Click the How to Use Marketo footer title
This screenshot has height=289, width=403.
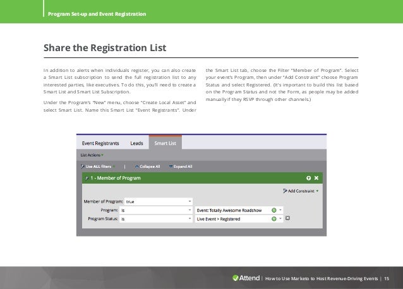(x=322, y=278)
